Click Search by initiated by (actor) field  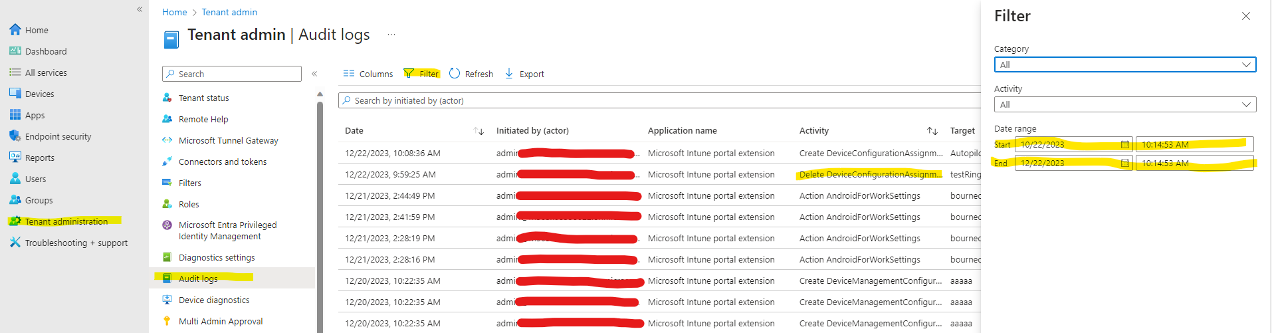point(659,100)
